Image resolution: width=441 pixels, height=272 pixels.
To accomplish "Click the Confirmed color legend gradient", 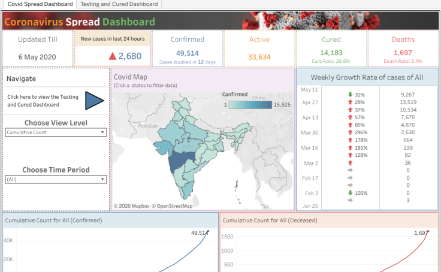I will click(x=249, y=105).
